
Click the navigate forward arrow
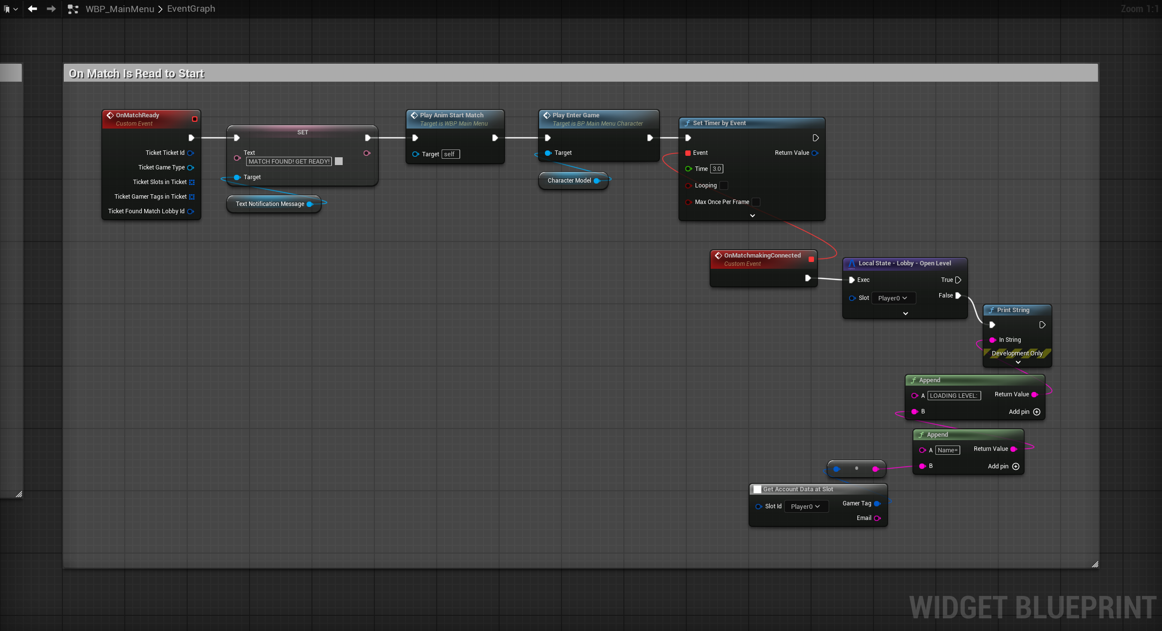pos(51,9)
